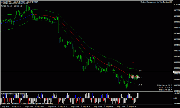Select the yellow-centered trade marker on the chart
The image size is (180, 108).
tap(137, 77)
